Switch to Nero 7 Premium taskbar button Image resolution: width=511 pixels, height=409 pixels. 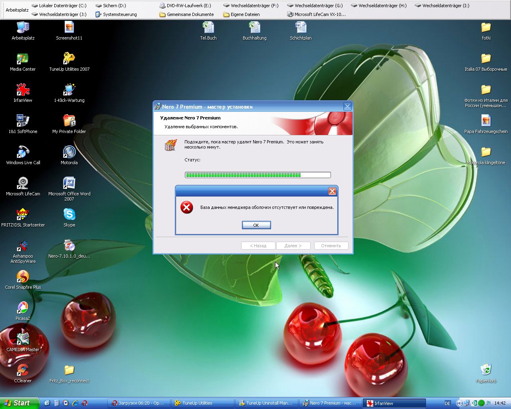click(331, 403)
